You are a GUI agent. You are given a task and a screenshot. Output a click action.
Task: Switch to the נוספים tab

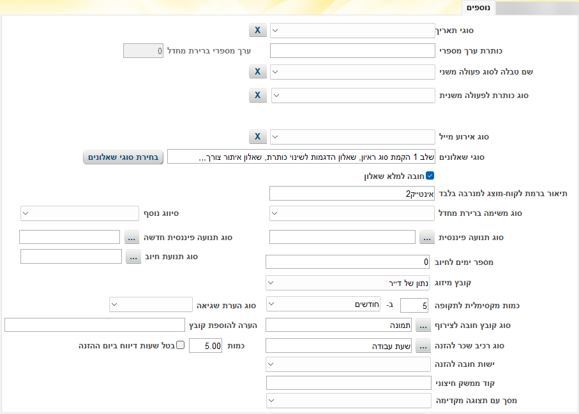[x=478, y=8]
